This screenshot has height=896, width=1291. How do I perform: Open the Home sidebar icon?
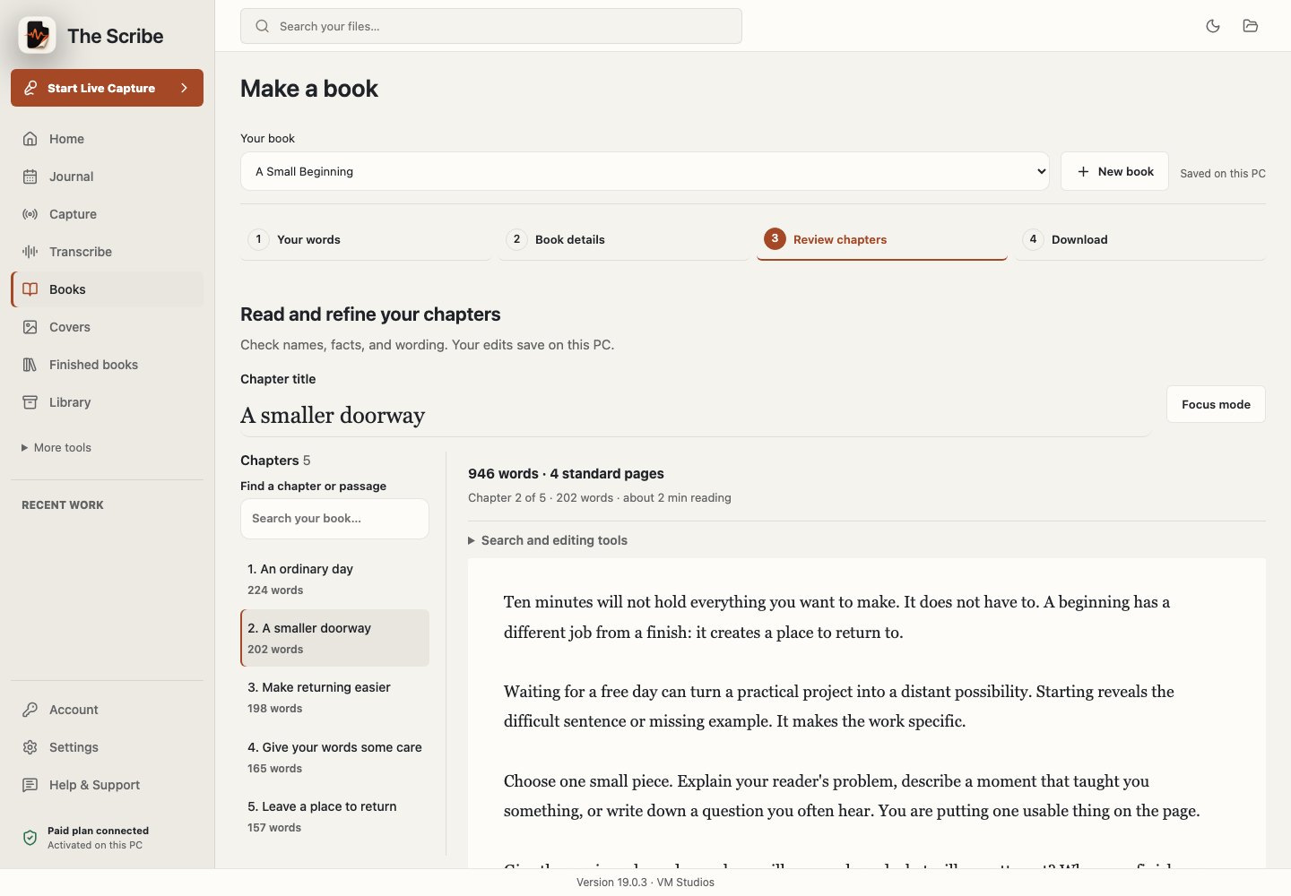(30, 139)
